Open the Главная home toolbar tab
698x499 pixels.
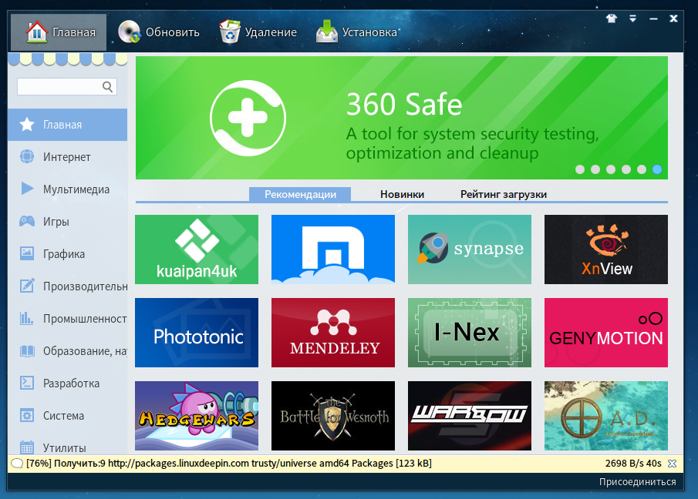(59, 32)
